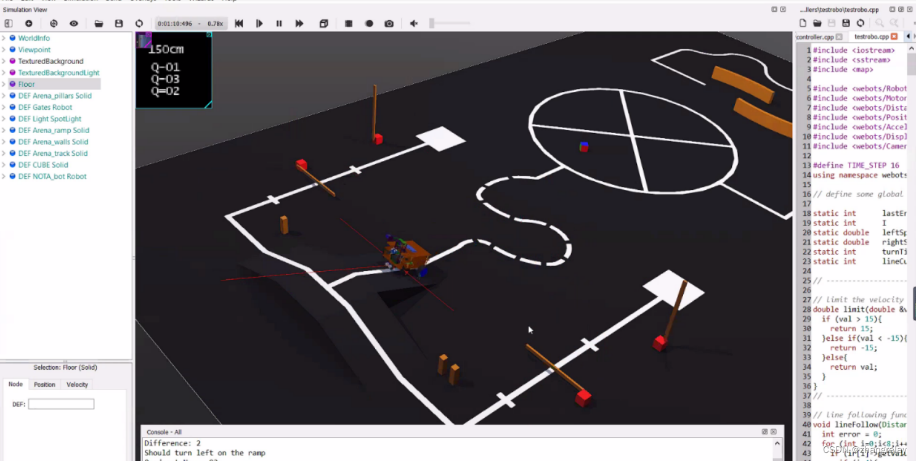Screen dimensions: 916x461
Task: Open find magnifier in text editor
Action: (x=880, y=23)
